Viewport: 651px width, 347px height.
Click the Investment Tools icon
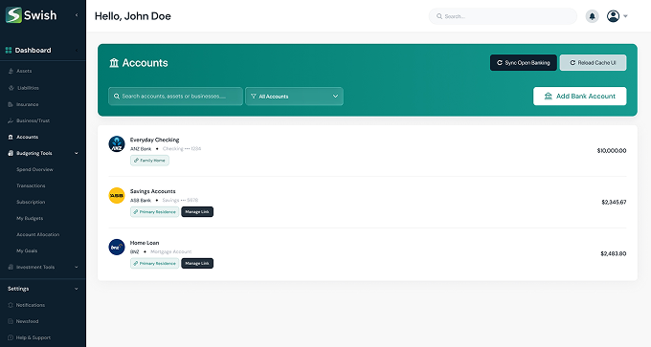(x=11, y=267)
